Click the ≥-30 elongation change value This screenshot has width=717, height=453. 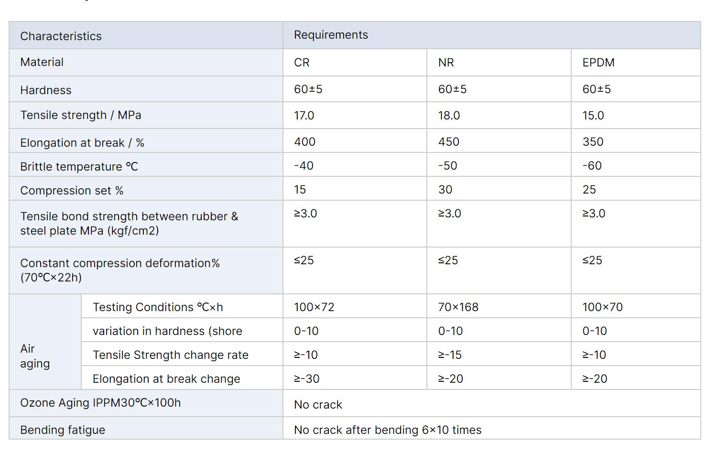coord(306,379)
